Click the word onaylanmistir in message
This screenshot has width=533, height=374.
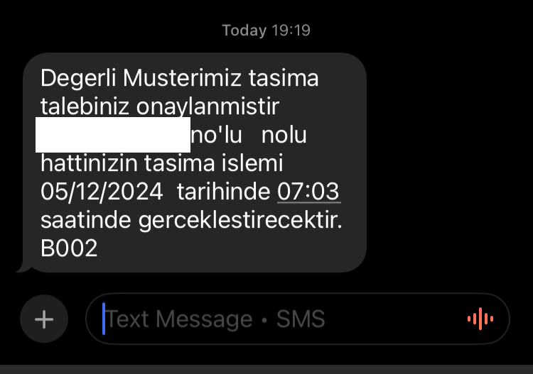(208, 107)
